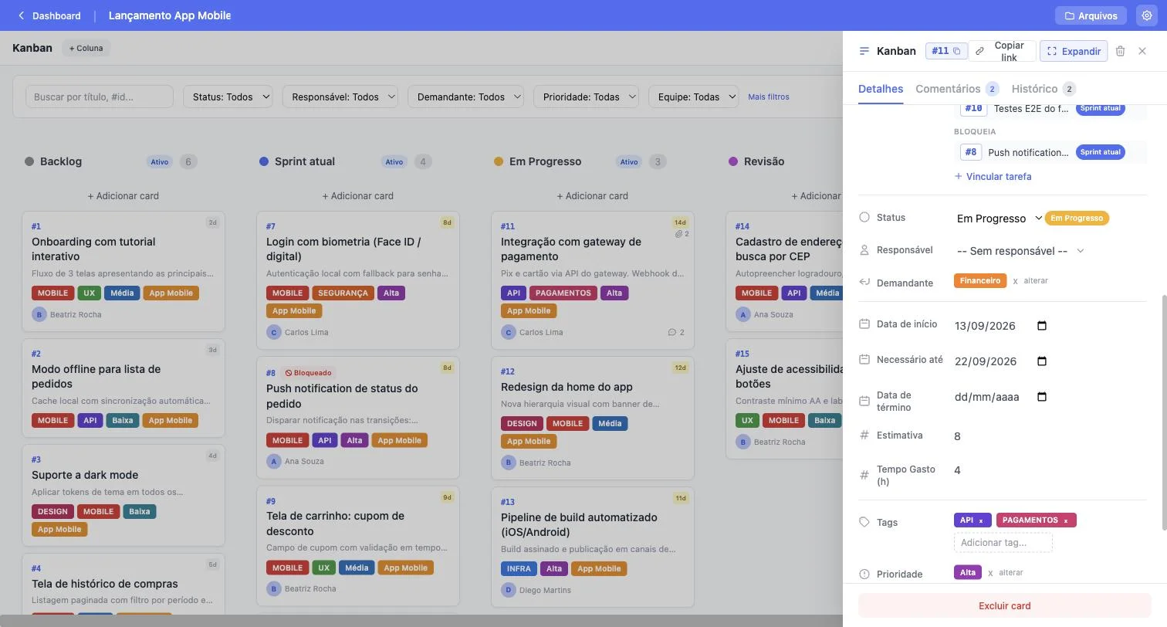Open the Prioridade: Todas filter dropdown
Screen dimensions: 1167x627
tap(586, 97)
